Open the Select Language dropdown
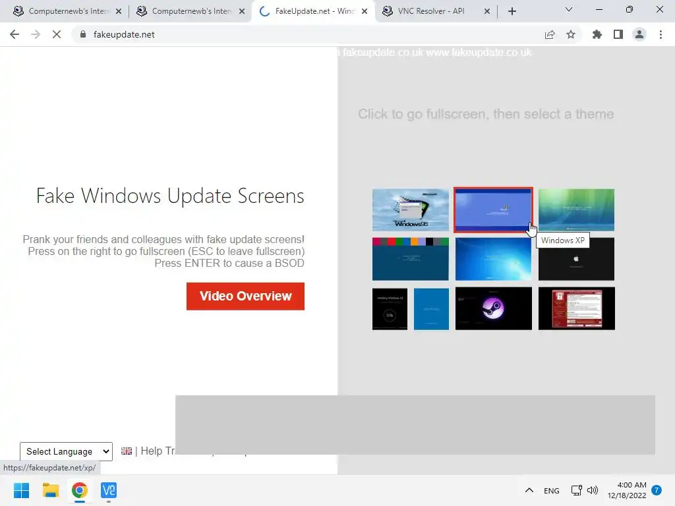 point(67,451)
